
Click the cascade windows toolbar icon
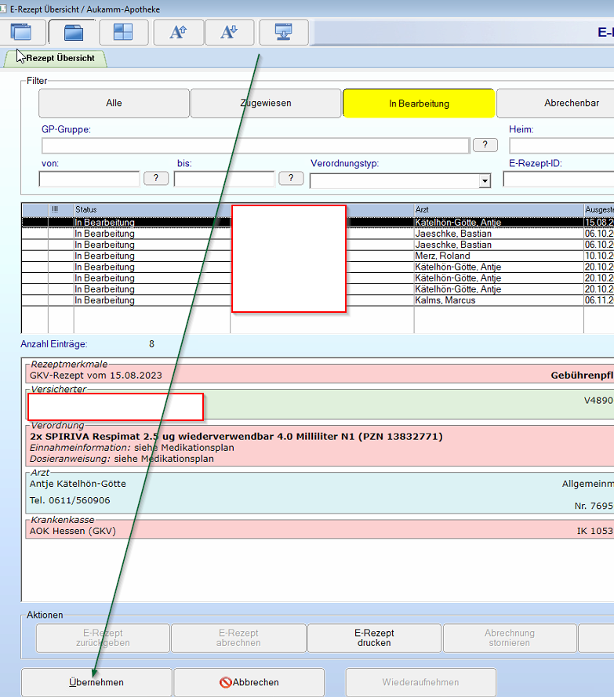pyautogui.click(x=21, y=32)
